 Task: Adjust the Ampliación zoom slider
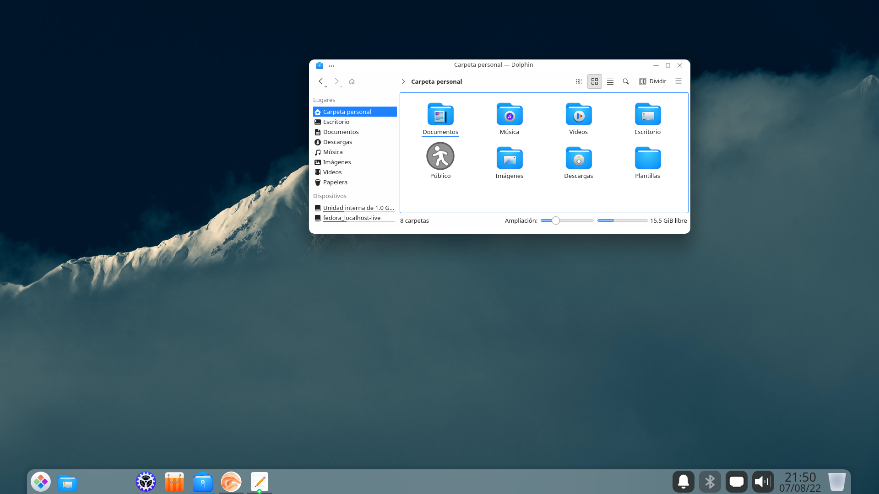pyautogui.click(x=555, y=220)
